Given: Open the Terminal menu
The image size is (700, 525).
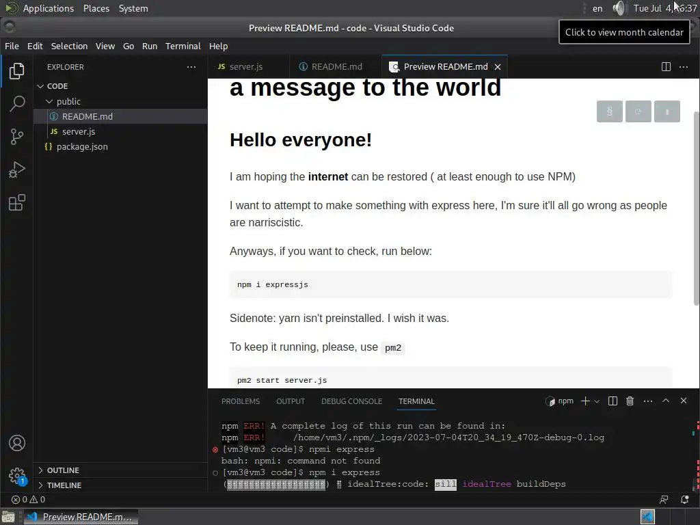Looking at the screenshot, I should 183,46.
